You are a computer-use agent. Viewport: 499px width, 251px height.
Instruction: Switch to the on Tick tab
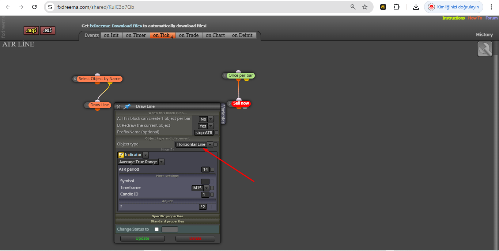tap(162, 35)
